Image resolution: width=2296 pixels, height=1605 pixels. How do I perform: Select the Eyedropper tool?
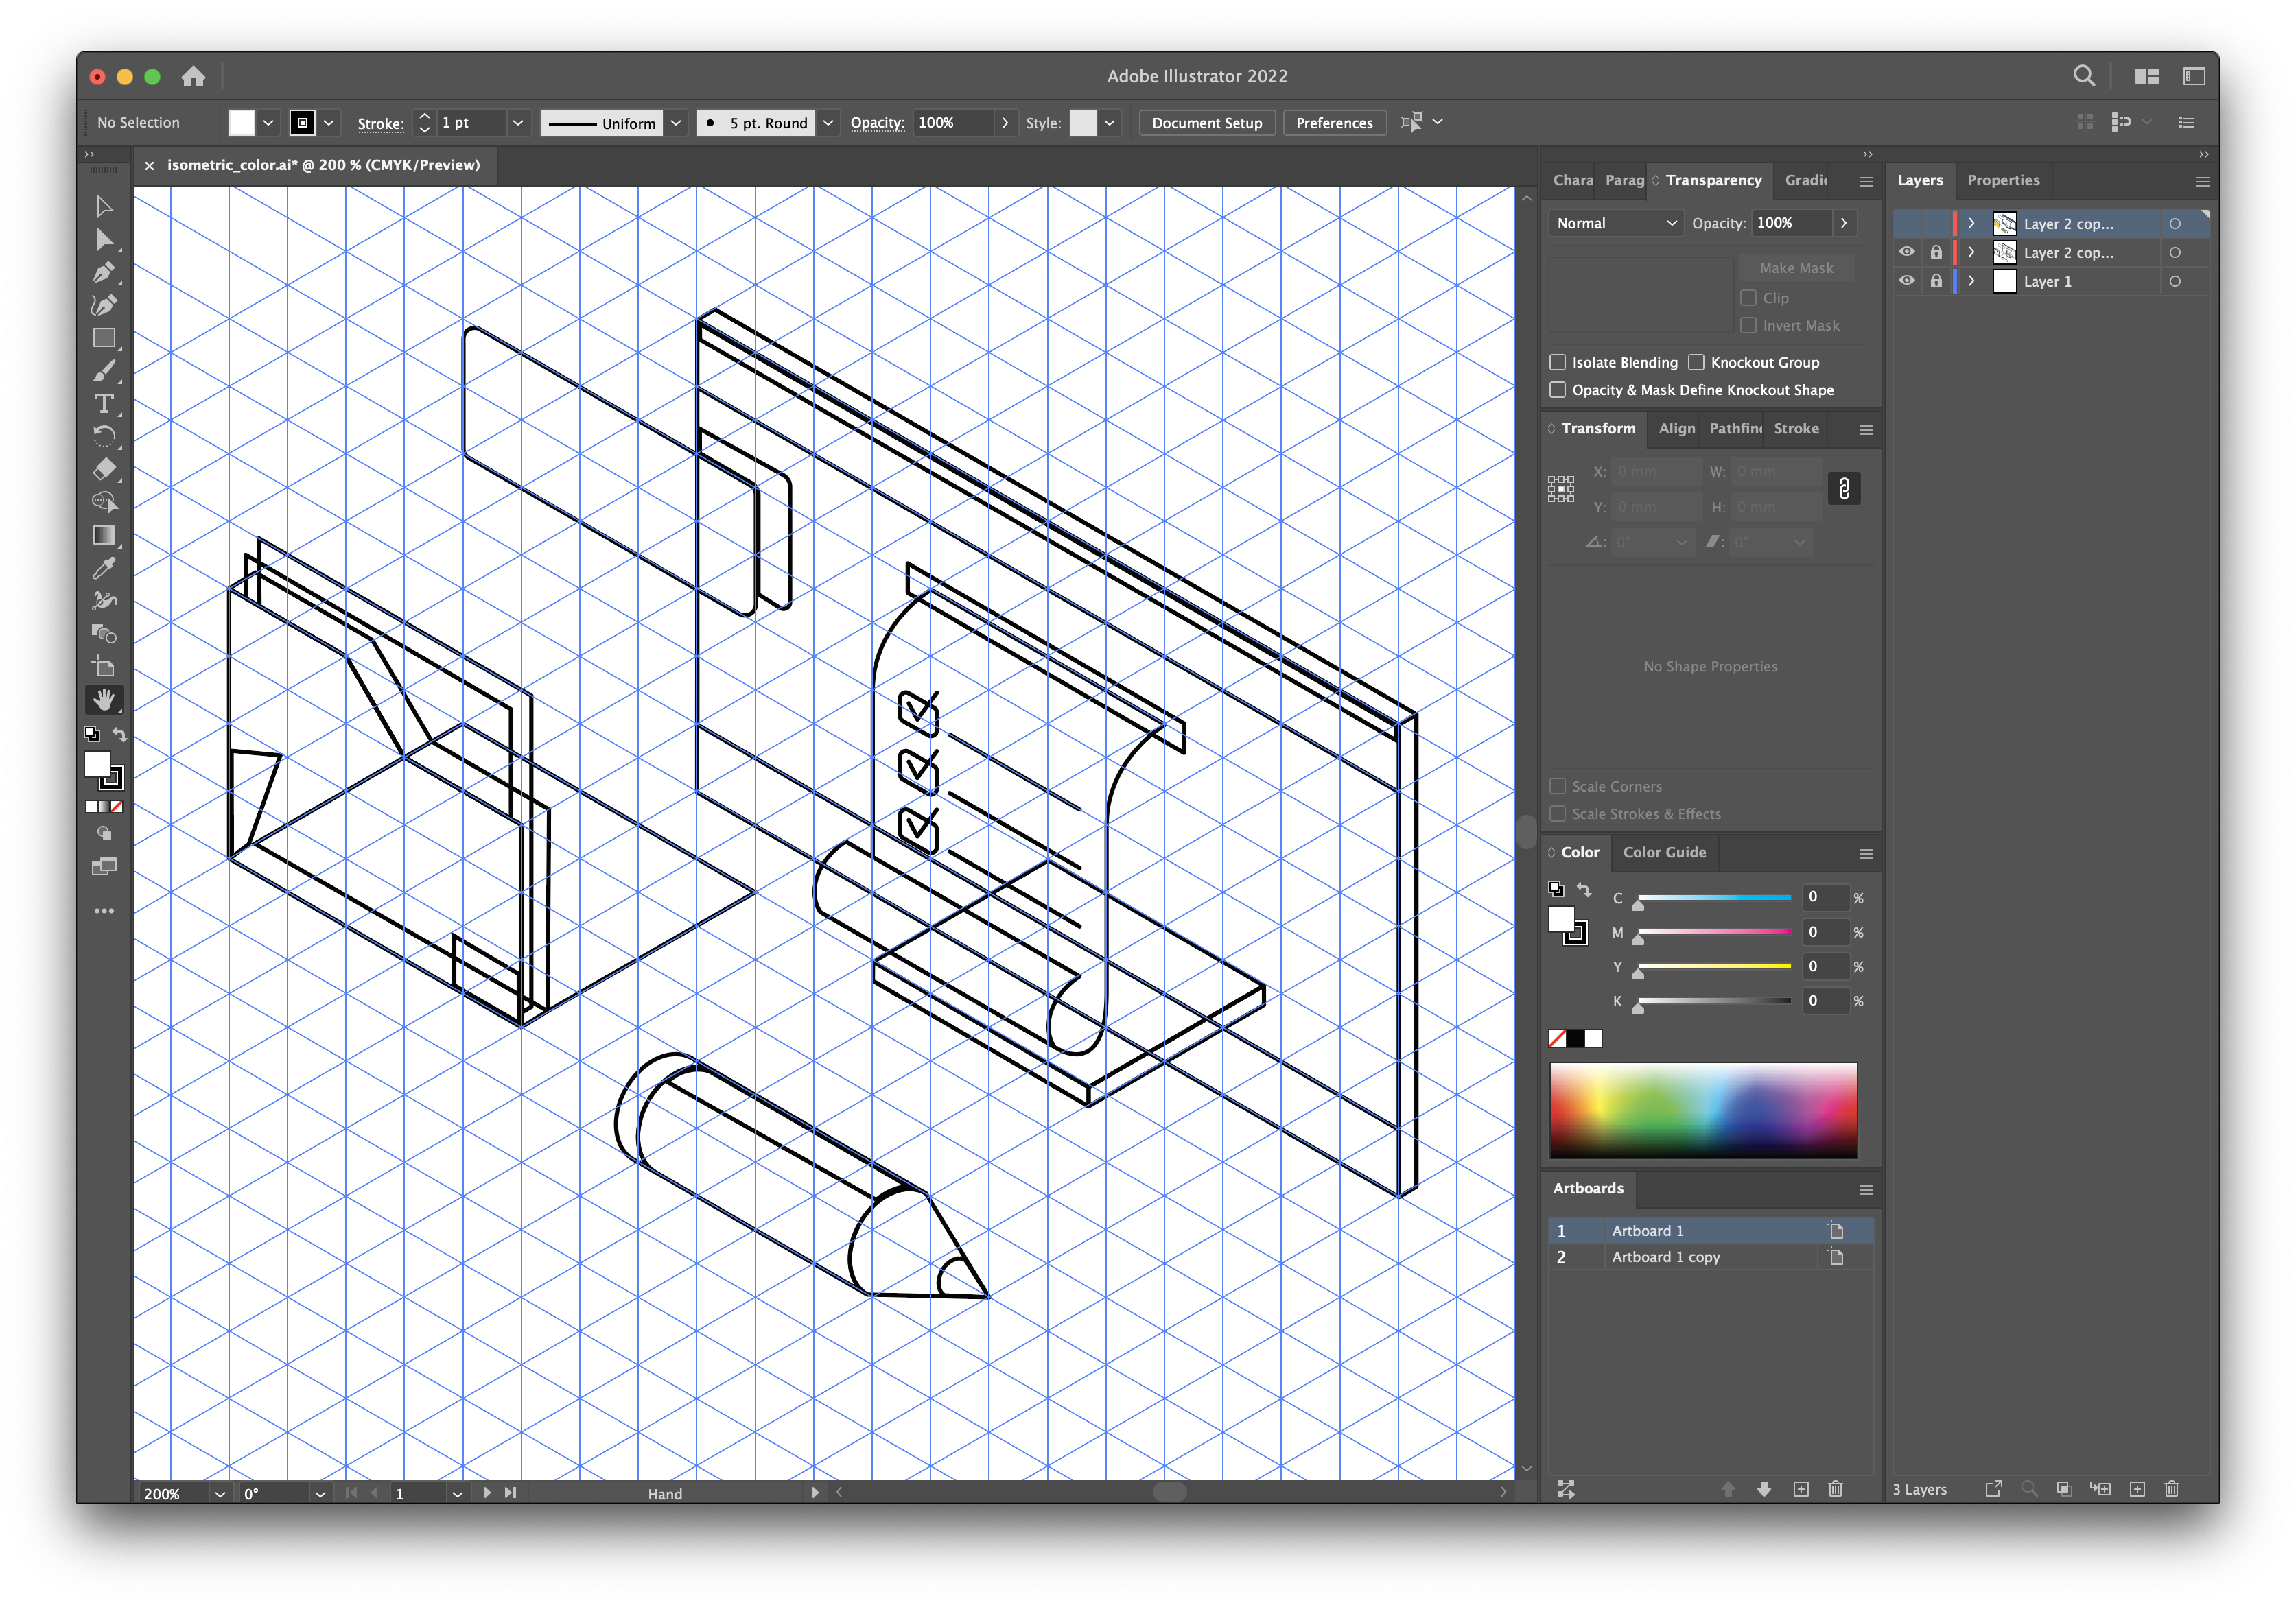point(103,568)
